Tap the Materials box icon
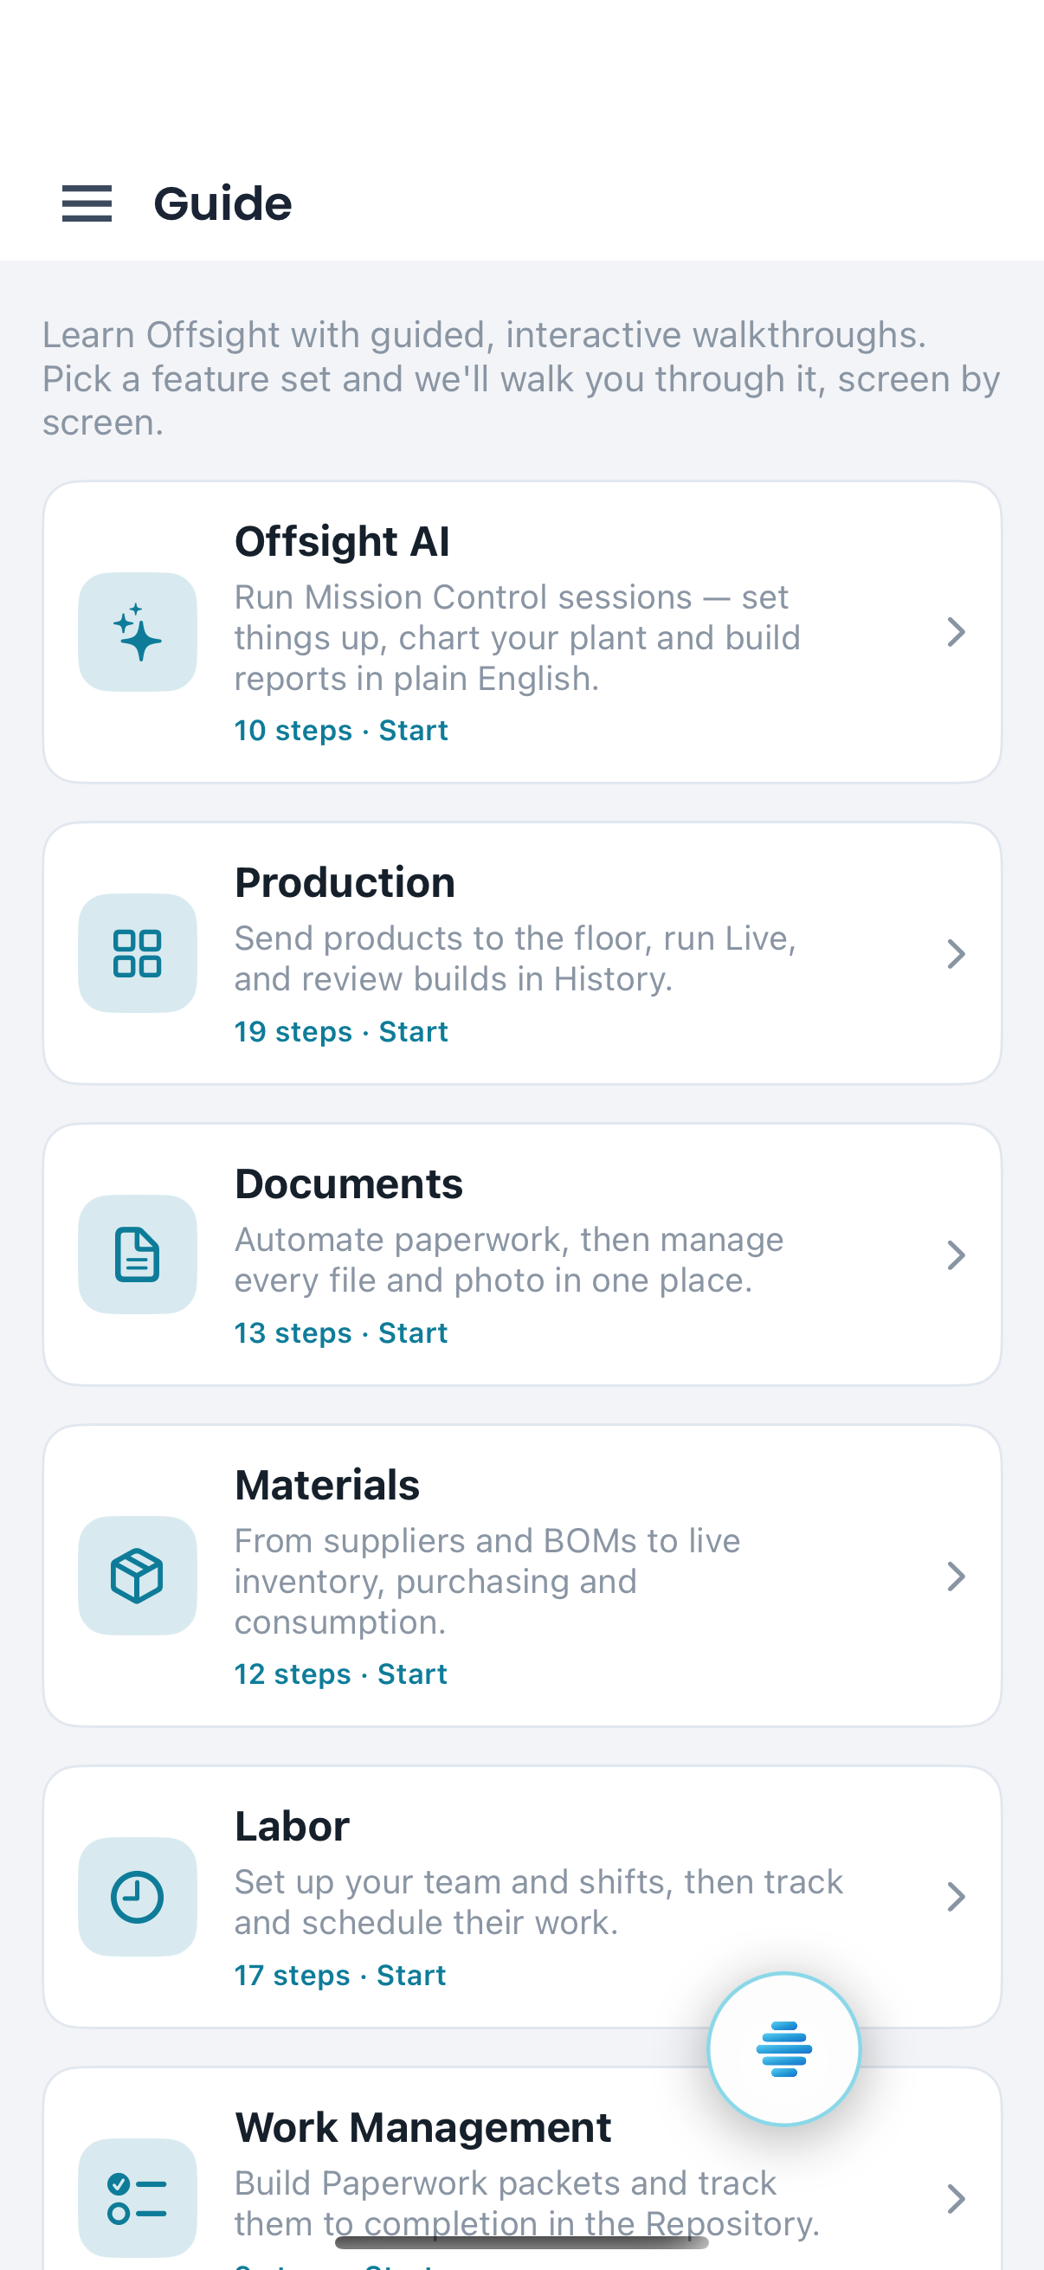The width and height of the screenshot is (1044, 2270). (x=138, y=1575)
